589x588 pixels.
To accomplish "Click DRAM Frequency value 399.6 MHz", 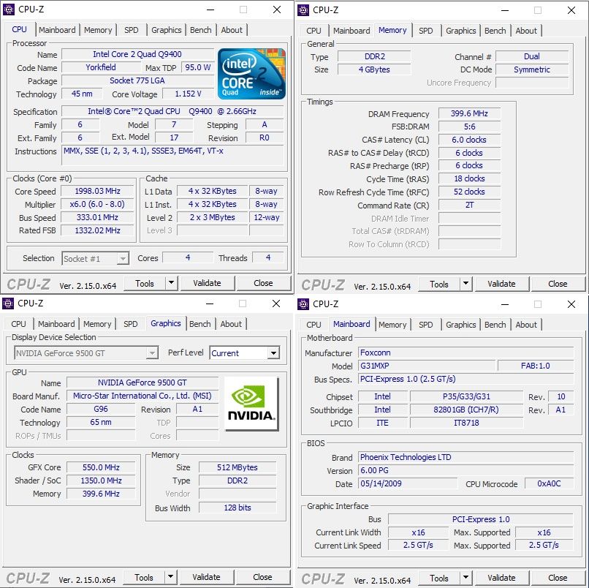I will [x=469, y=113].
